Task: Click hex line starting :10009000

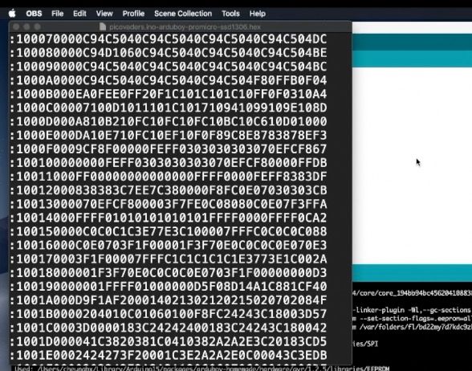Action: [x=169, y=67]
